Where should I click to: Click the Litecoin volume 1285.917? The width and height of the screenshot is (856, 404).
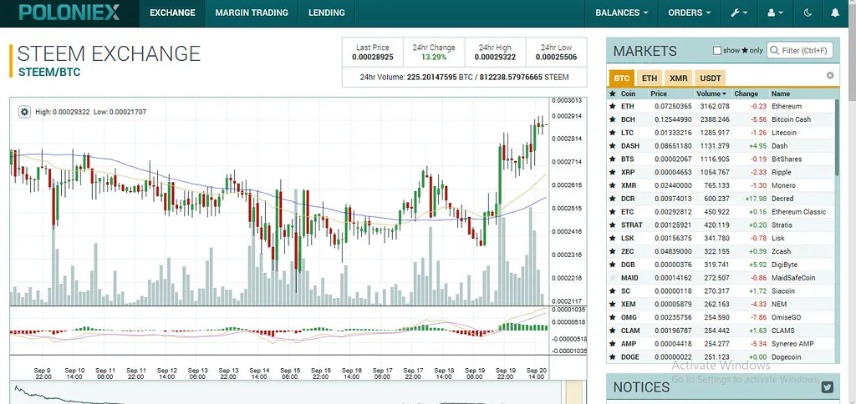click(x=716, y=133)
